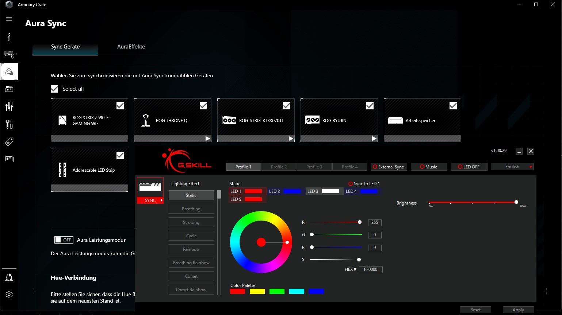
Task: Uncheck the Addressable LED Strip checkbox
Action: [x=120, y=155]
